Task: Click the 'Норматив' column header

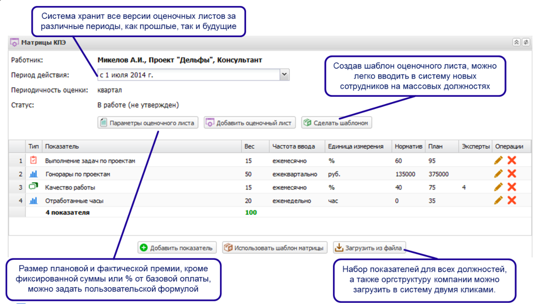Action: (409, 146)
